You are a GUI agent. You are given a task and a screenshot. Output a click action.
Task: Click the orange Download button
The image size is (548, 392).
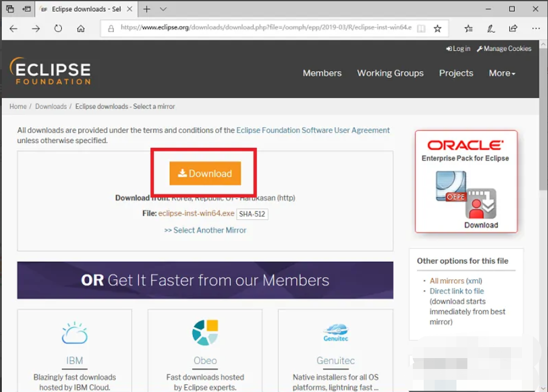tap(205, 173)
